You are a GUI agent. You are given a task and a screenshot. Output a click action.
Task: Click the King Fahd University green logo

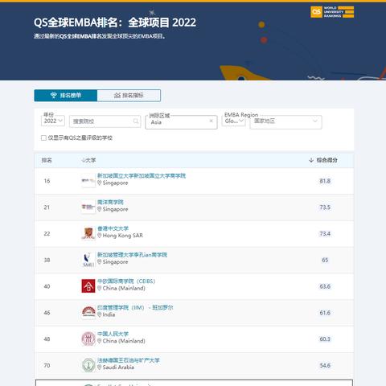(88, 365)
